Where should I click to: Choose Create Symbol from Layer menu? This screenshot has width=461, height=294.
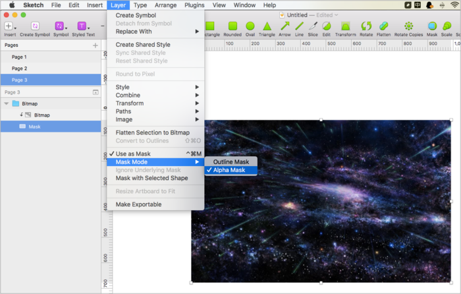155,15
